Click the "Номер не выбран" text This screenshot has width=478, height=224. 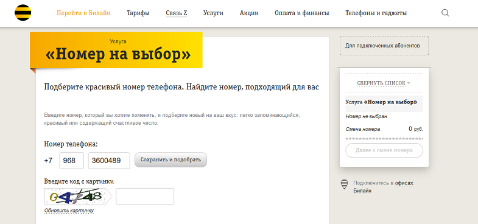pos(366,116)
